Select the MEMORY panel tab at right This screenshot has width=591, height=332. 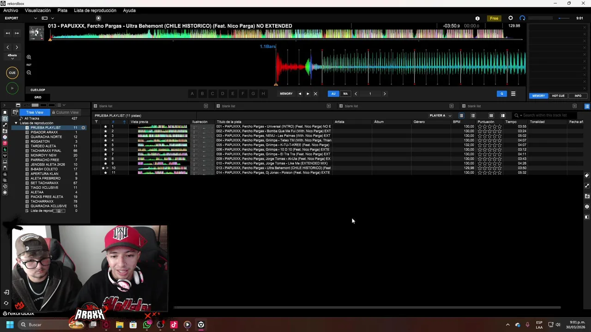click(x=538, y=96)
